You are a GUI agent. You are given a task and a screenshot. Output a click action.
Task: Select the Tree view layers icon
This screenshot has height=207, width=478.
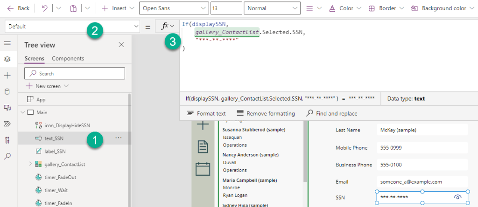(x=7, y=59)
